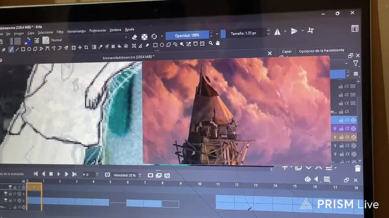The height and width of the screenshot is (218, 389).
Task: Toggle eraser mode
Action: tap(135, 37)
